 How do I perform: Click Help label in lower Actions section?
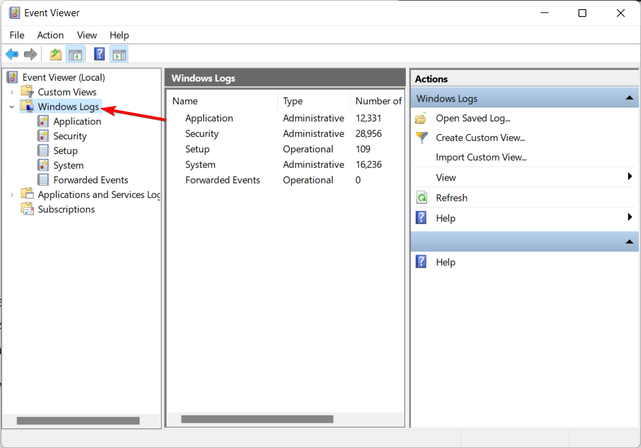[x=446, y=262]
